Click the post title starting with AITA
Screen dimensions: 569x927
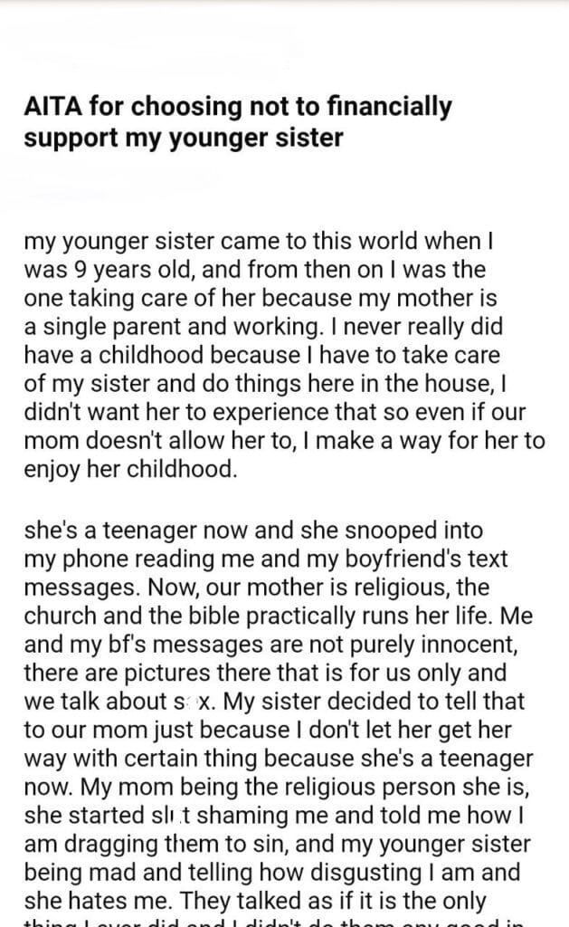coord(237,109)
